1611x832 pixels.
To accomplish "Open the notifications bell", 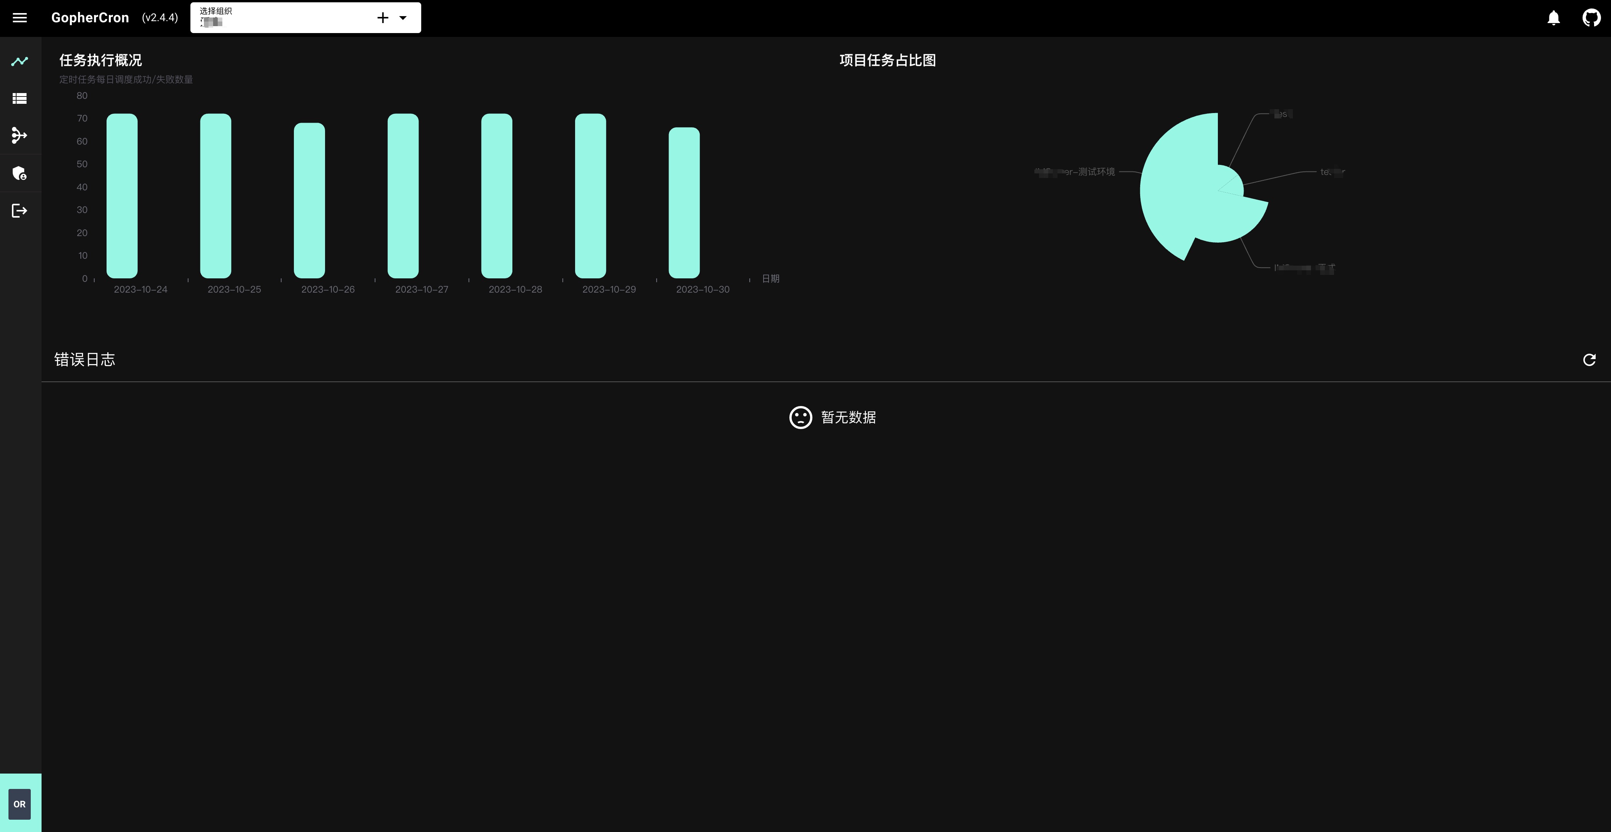I will (1553, 18).
